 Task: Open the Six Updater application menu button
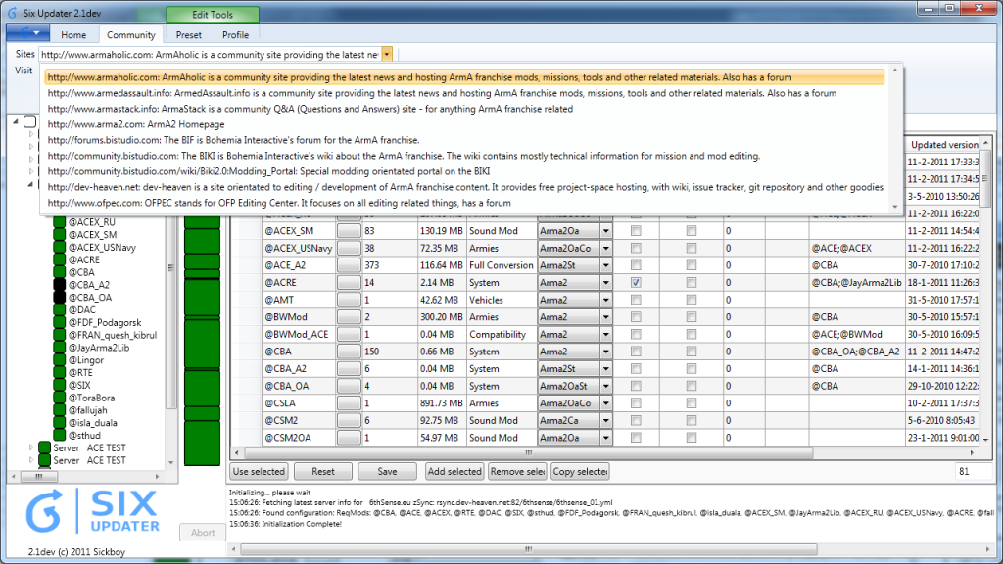point(26,34)
